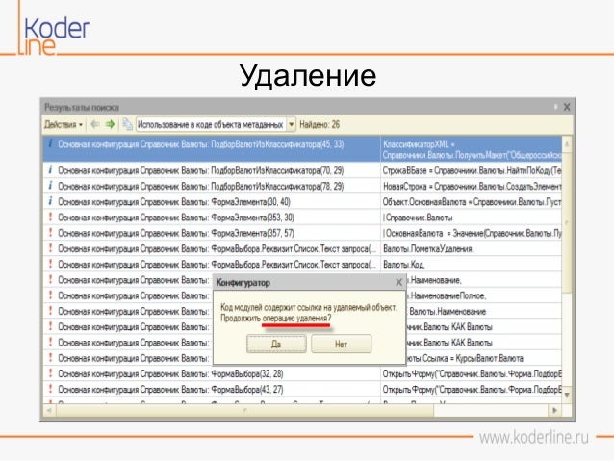Click cell Валюты.ПометкаУдаления,
Image resolution: width=614 pixels, height=461 pixels.
coord(471,249)
